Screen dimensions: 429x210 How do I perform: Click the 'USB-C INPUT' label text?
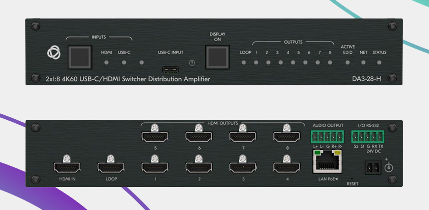(171, 52)
